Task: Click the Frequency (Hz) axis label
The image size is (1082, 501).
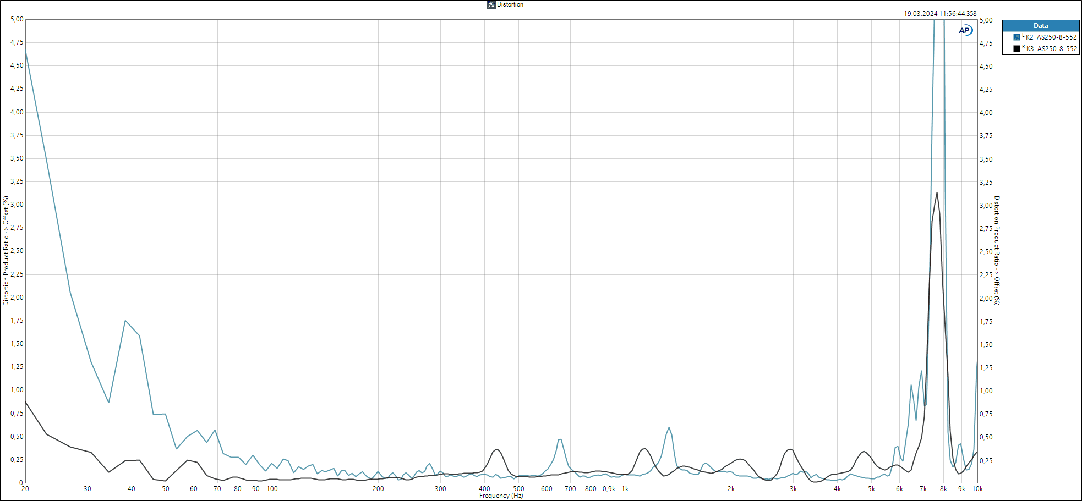Action: click(501, 496)
